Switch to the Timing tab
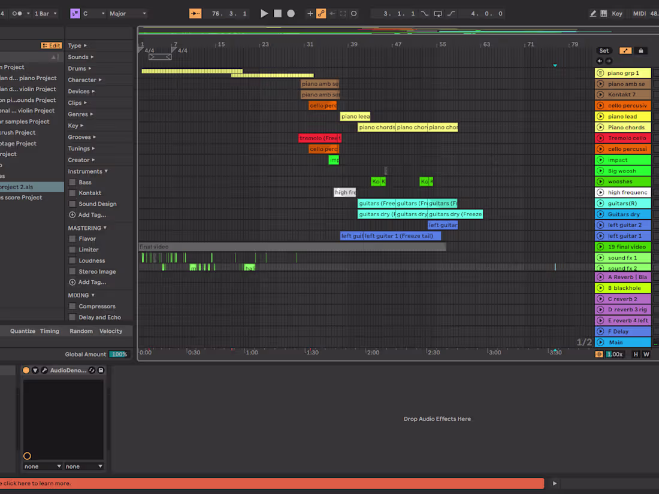This screenshot has width=659, height=494. (x=50, y=331)
